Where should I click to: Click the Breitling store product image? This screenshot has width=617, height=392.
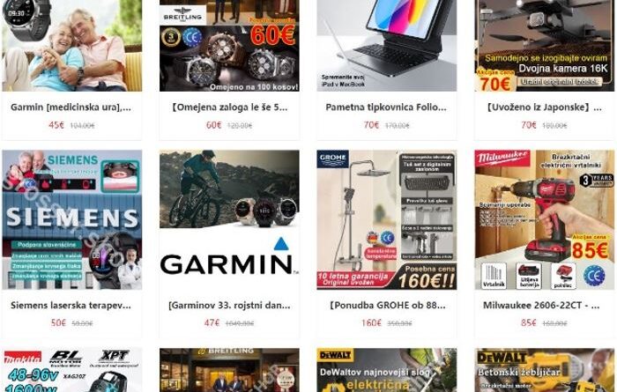[x=229, y=370]
